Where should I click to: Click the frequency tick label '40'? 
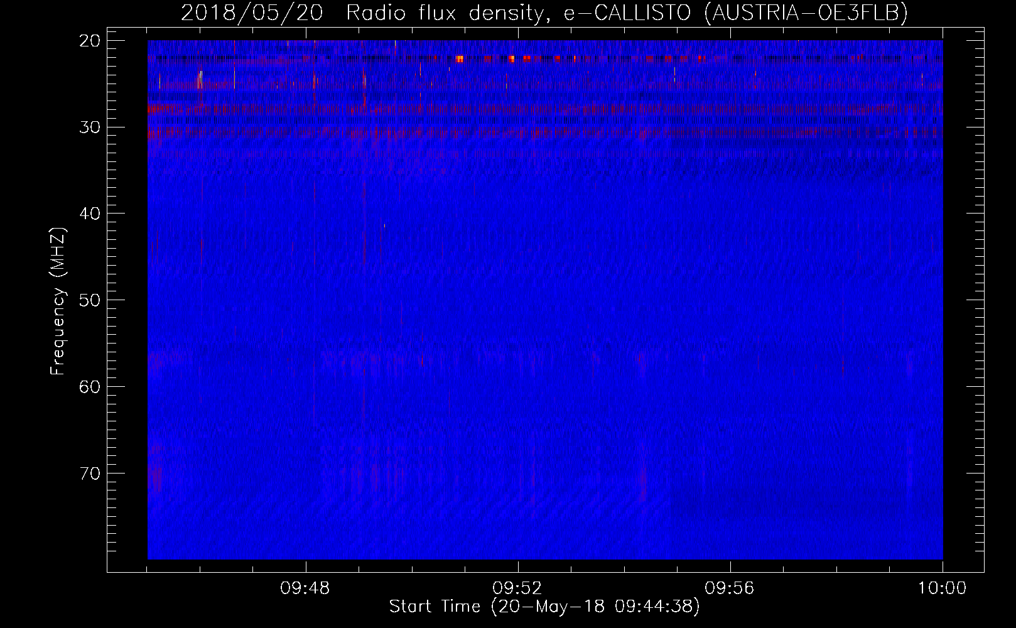coord(90,214)
